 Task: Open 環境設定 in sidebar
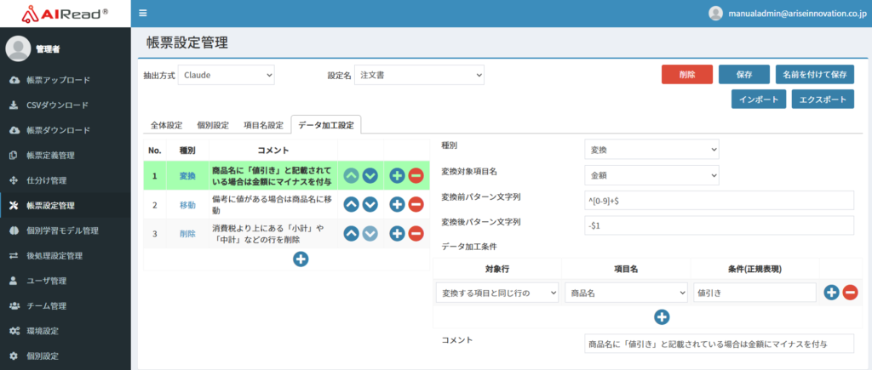pyautogui.click(x=65, y=331)
